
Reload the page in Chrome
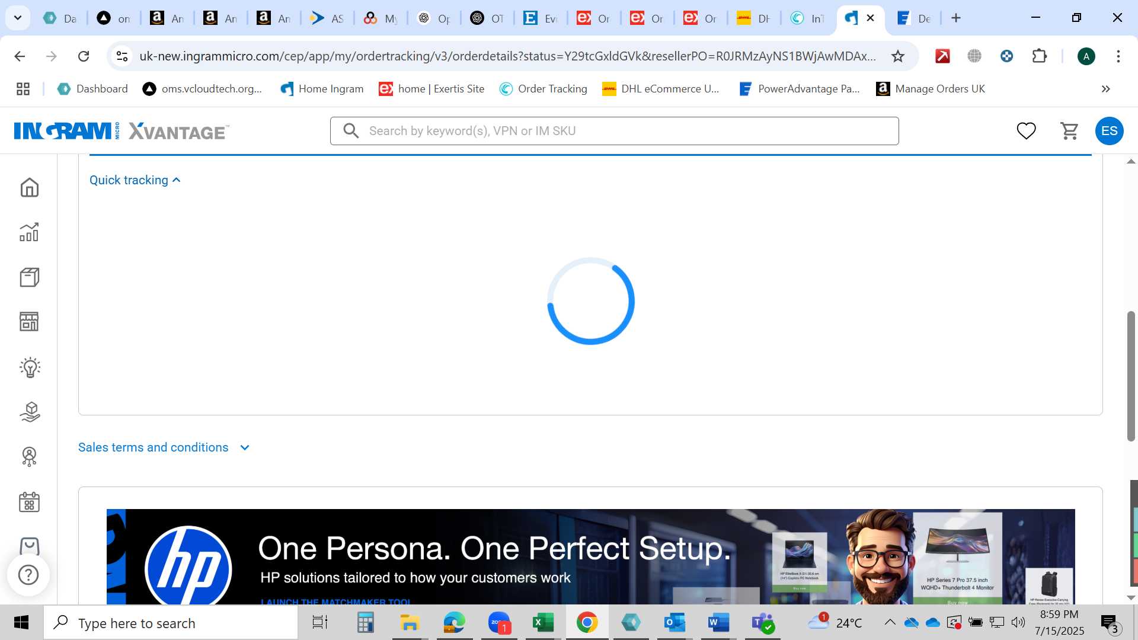coord(84,56)
